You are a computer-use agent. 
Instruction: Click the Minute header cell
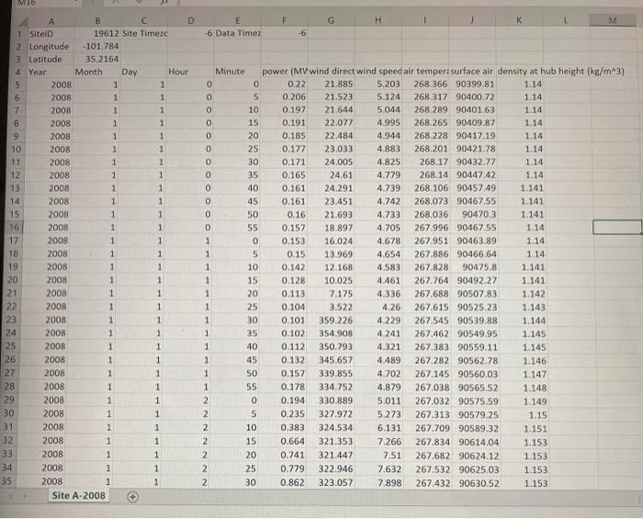237,72
